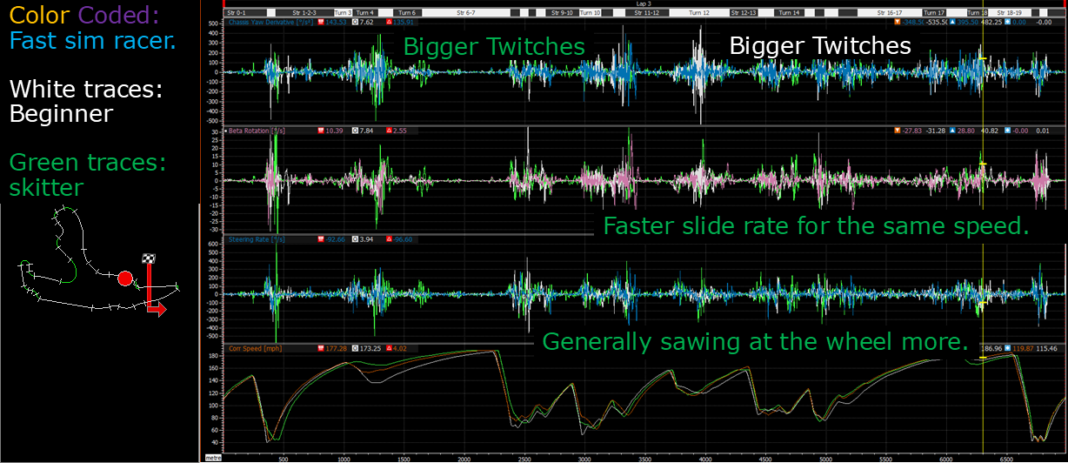Select the Str 16-17 track section
The height and width of the screenshot is (463, 1068).
tap(890, 13)
